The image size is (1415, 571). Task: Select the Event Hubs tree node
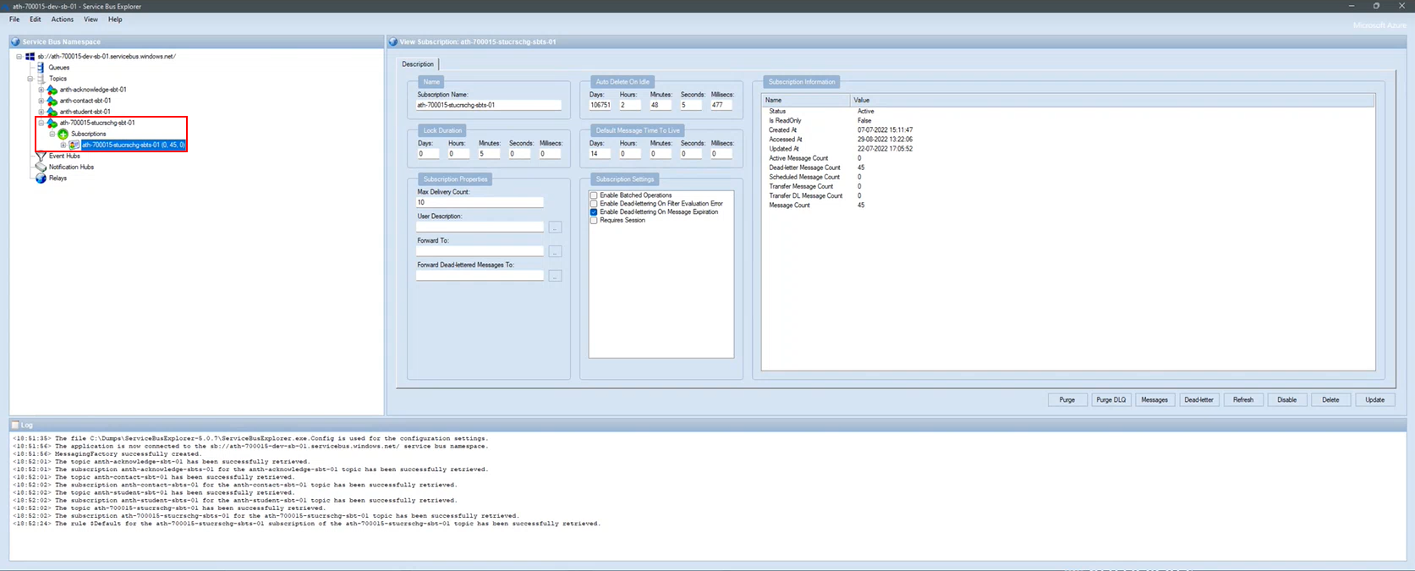point(64,156)
